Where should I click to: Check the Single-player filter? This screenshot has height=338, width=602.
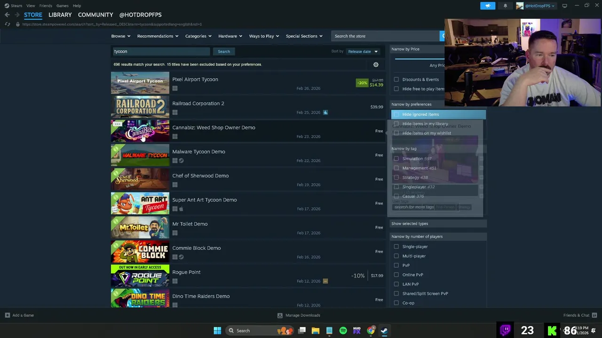coord(396,246)
